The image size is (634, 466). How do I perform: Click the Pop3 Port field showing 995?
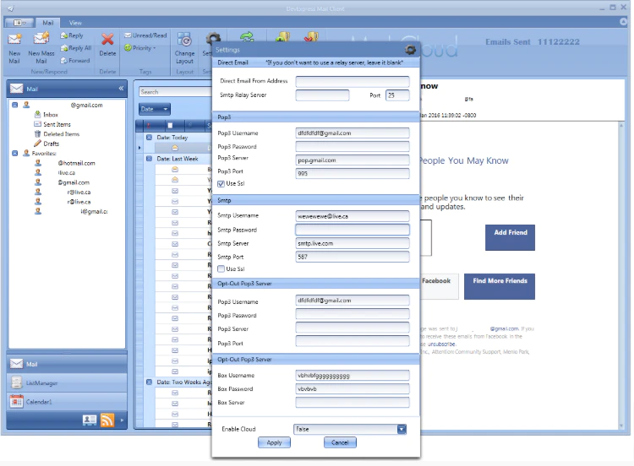(353, 174)
